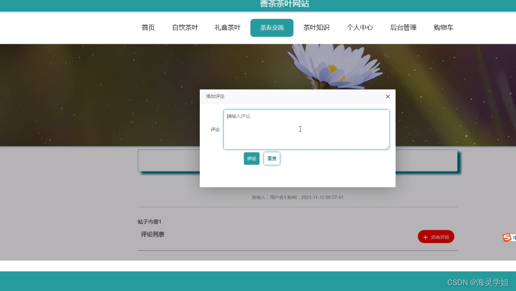Close the 添加评论 dialog with the X
The width and height of the screenshot is (516, 291).
click(387, 96)
